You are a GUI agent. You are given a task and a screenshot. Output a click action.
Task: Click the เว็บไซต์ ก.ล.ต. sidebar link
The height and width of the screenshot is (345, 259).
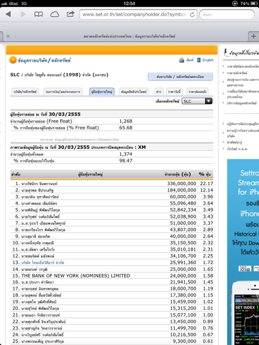coord(237,149)
